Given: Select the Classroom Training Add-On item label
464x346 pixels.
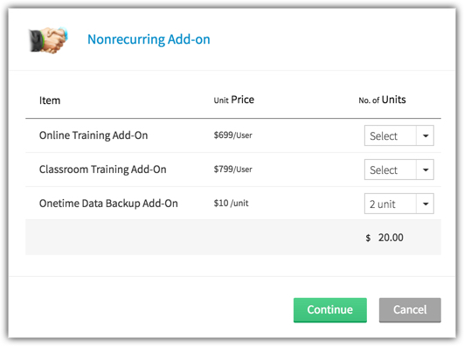Looking at the screenshot, I should pyautogui.click(x=103, y=170).
